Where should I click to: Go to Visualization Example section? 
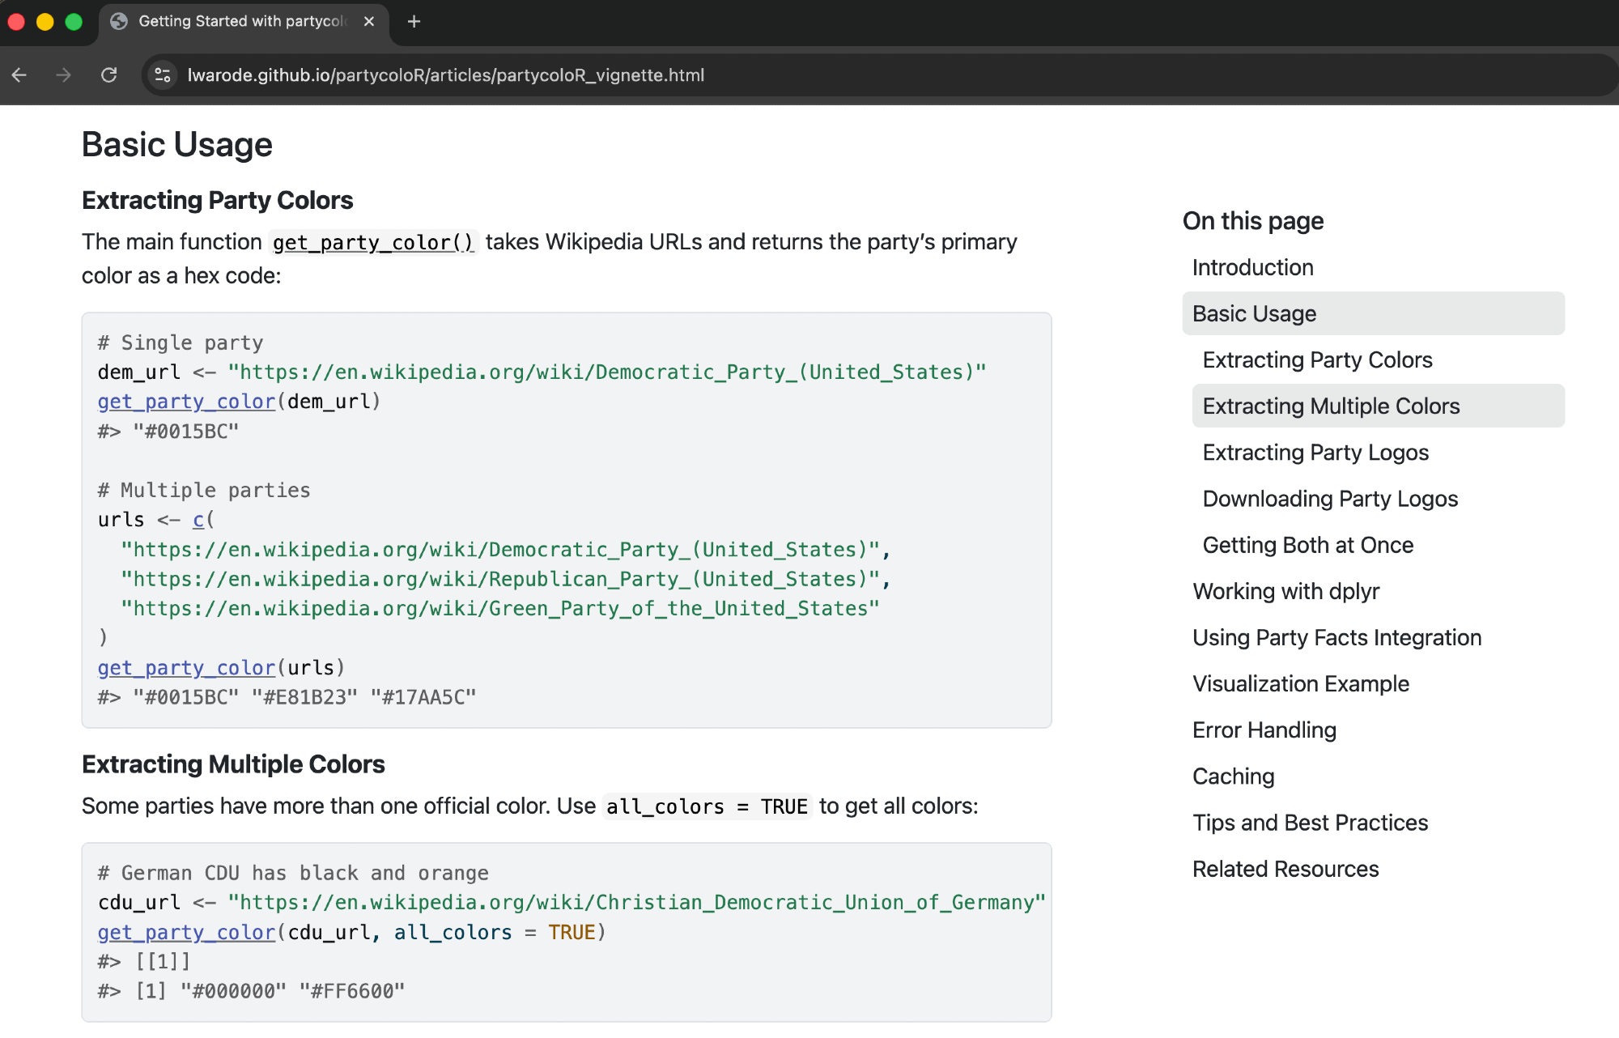pos(1300,684)
